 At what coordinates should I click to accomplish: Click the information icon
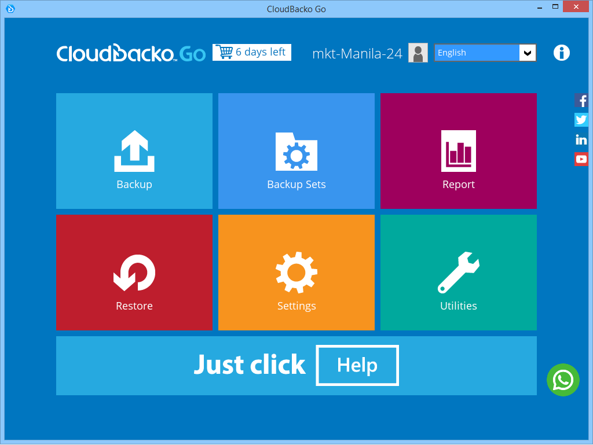coord(561,53)
